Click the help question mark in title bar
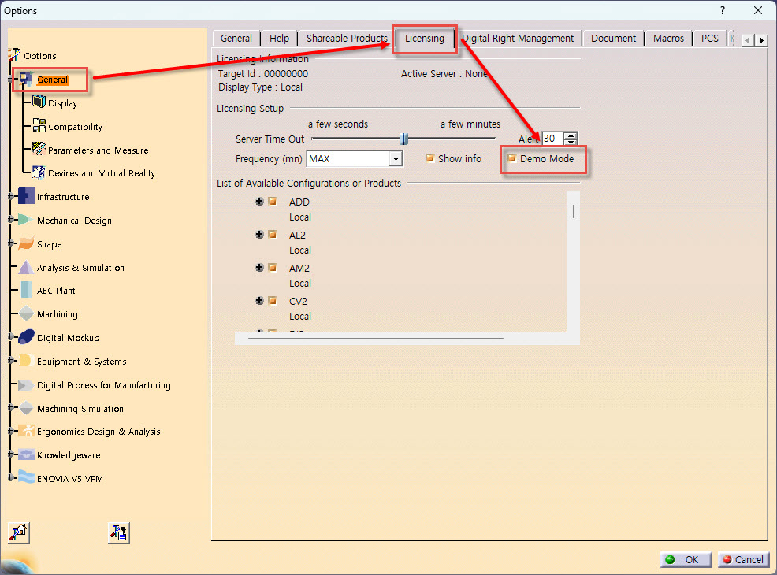The width and height of the screenshot is (777, 575). point(723,10)
